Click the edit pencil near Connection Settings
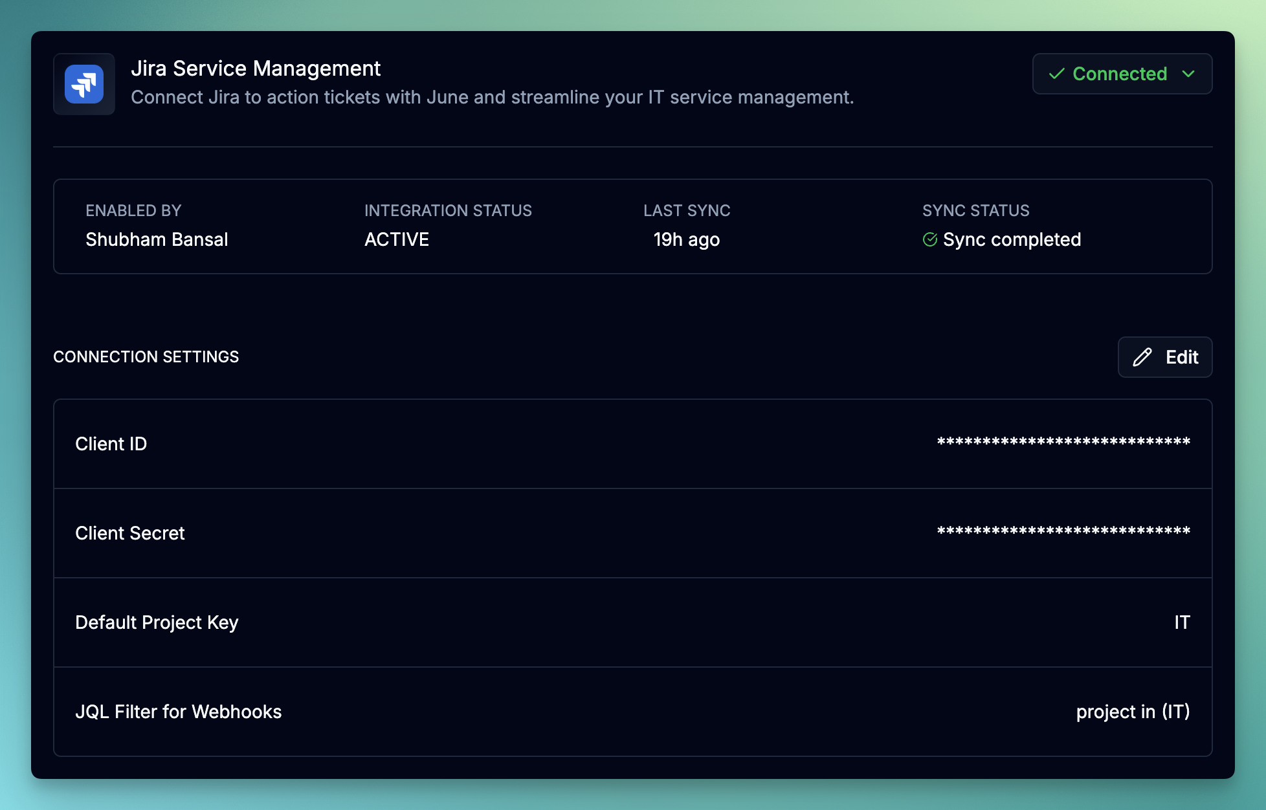 point(1143,357)
